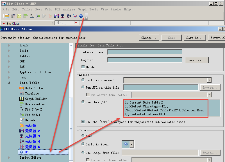Click the stacked-grids toolbar icon
Screen dimensions: 225x162
[x=62, y=16]
